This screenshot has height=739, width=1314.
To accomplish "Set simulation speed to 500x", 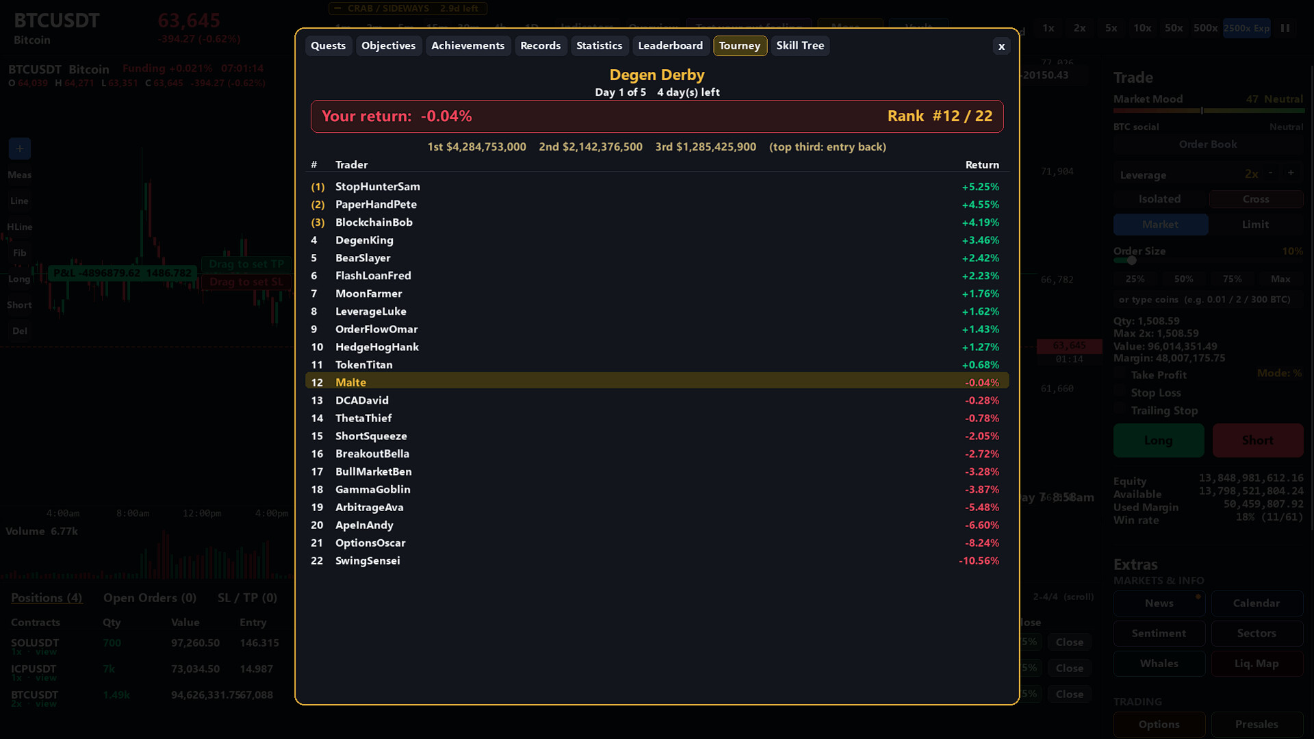I will click(x=1205, y=28).
